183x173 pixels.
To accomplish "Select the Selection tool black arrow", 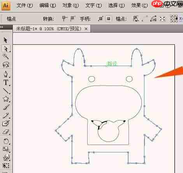I will [x=5, y=40].
